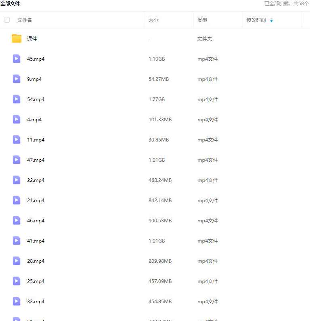Select the 28.mp4 video icon
This screenshot has width=310, height=321.
pyautogui.click(x=17, y=261)
